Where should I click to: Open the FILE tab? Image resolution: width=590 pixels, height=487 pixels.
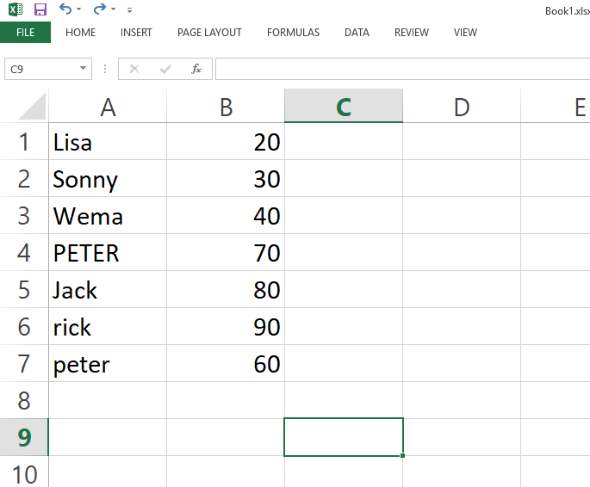point(25,33)
